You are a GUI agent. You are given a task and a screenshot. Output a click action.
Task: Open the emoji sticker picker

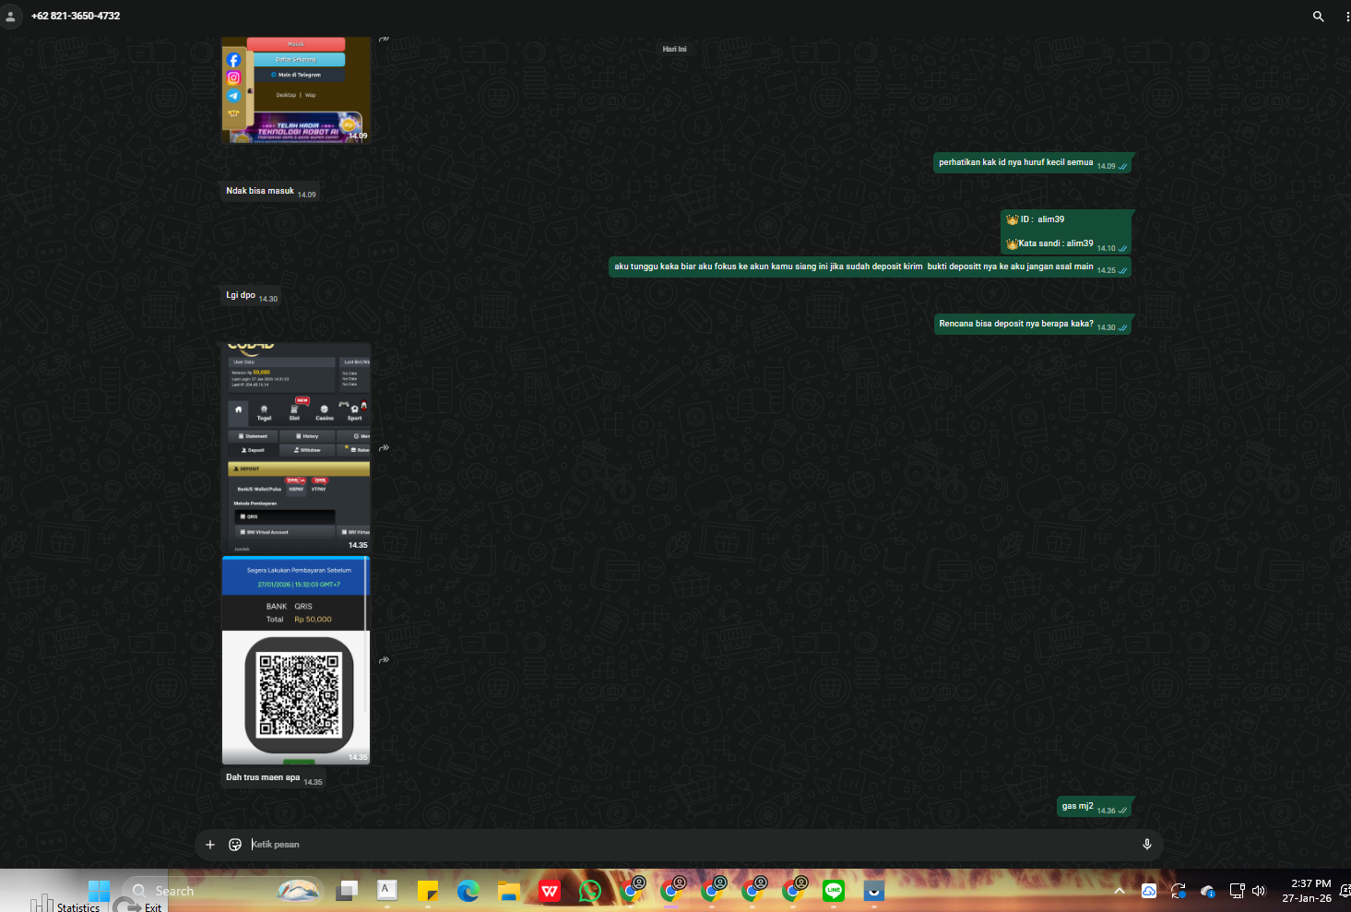click(235, 844)
